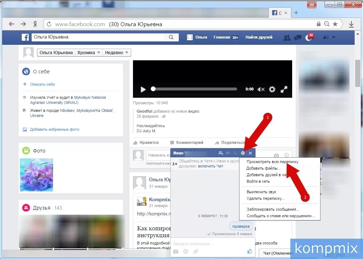Click the camera photo icon in chat footer
Screen dimensions: 363x259
point(176,251)
